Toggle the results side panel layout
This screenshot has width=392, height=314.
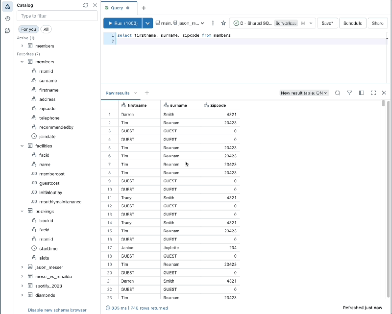pos(361,93)
